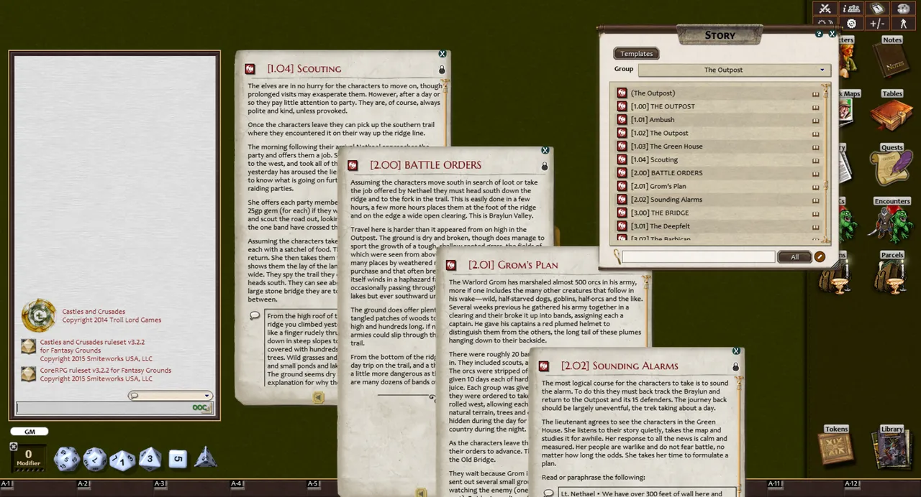Click the d6 die
Viewport: 921px width, 497px height.
[x=178, y=458]
